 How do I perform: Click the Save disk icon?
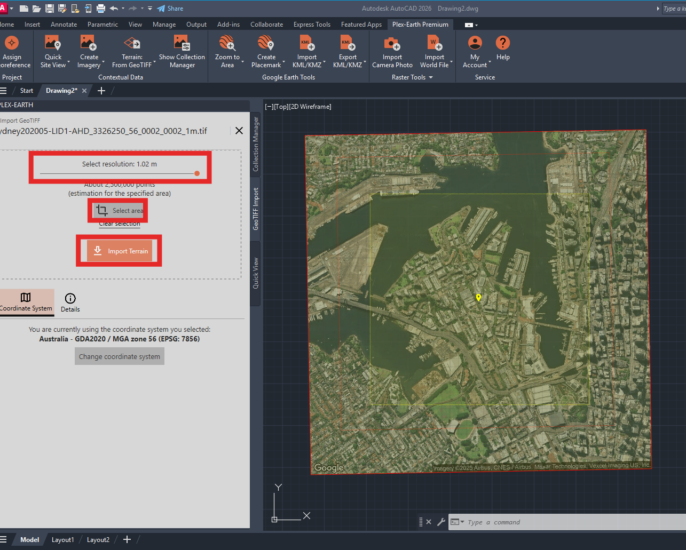[50, 9]
